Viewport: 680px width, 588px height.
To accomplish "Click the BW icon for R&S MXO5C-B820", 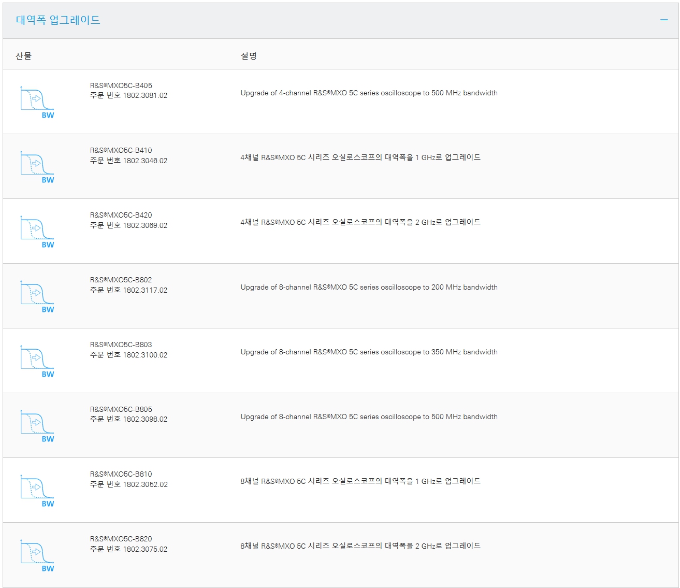I will (x=37, y=555).
